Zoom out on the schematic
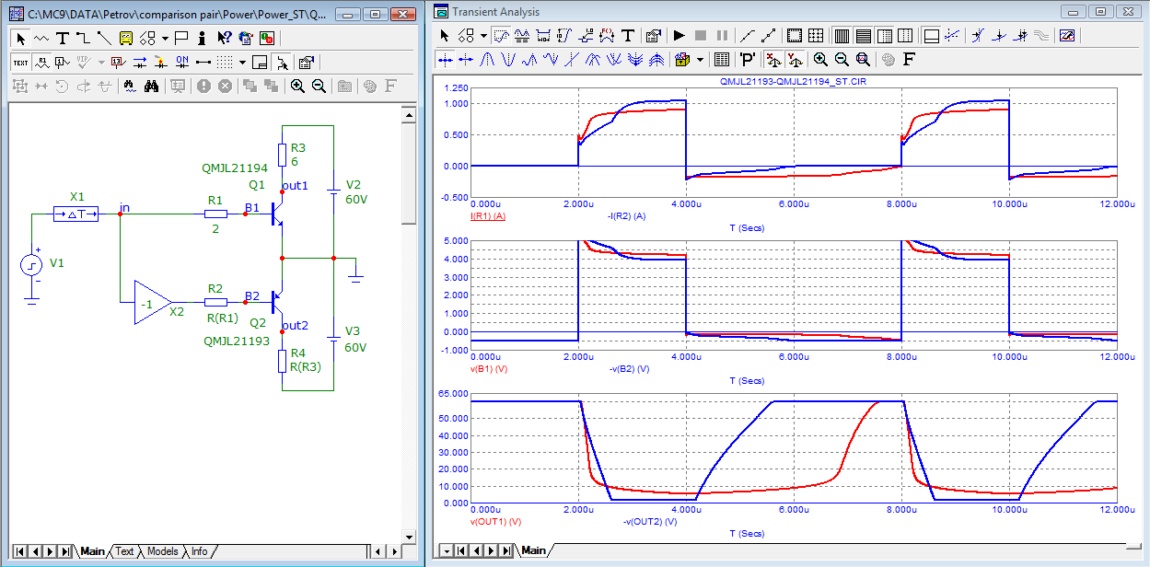This screenshot has height=567, width=1150. point(319,86)
